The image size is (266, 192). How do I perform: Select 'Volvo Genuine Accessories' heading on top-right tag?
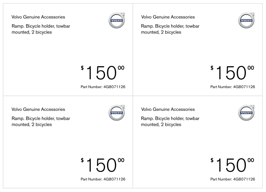[x=168, y=17]
